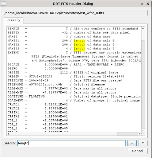Image resolution: width=152 pixels, height=158 pixels.
Task: Select the Primary tab
Action: point(13,20)
